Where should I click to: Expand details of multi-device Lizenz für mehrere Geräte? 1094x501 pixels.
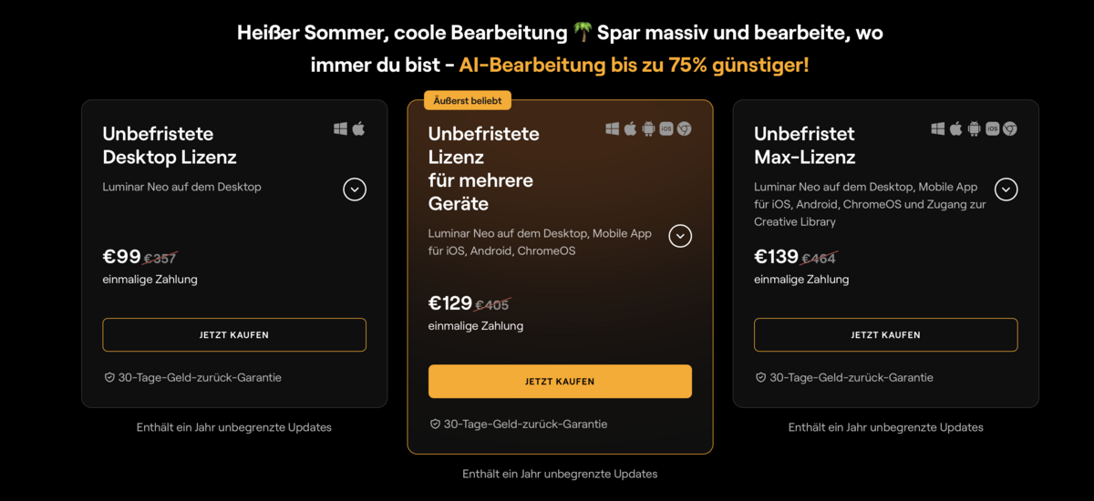coord(680,236)
